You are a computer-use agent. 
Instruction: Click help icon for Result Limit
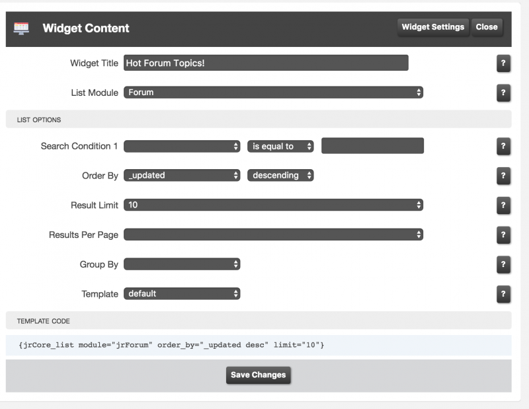(x=503, y=205)
